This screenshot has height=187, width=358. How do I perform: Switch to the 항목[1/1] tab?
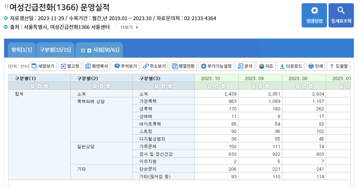coord(21,50)
